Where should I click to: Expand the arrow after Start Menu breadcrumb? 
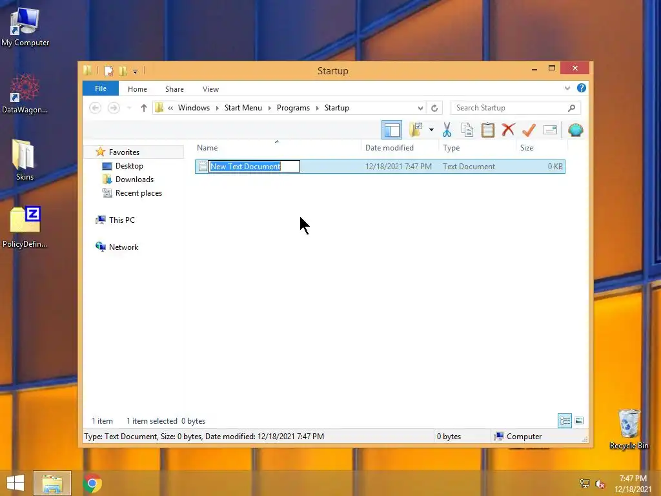pyautogui.click(x=269, y=108)
